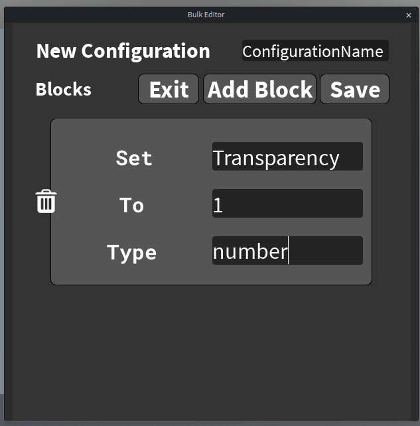Focus the ConfigurationName text field
The width and height of the screenshot is (420, 426).
click(315, 51)
